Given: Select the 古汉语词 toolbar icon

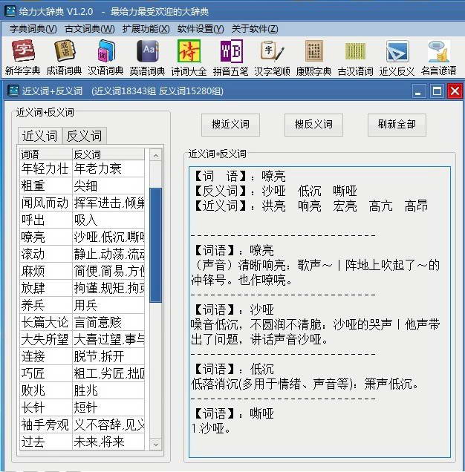Looking at the screenshot, I should click(355, 57).
